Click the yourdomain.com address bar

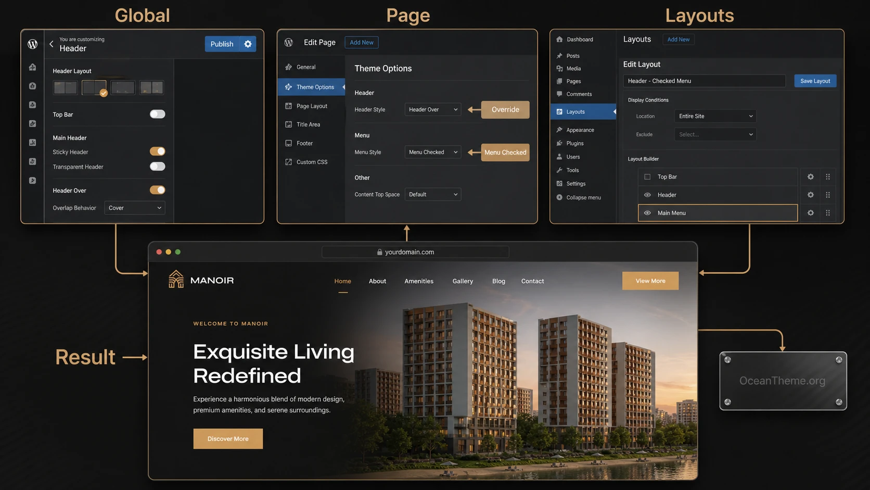tap(415, 252)
